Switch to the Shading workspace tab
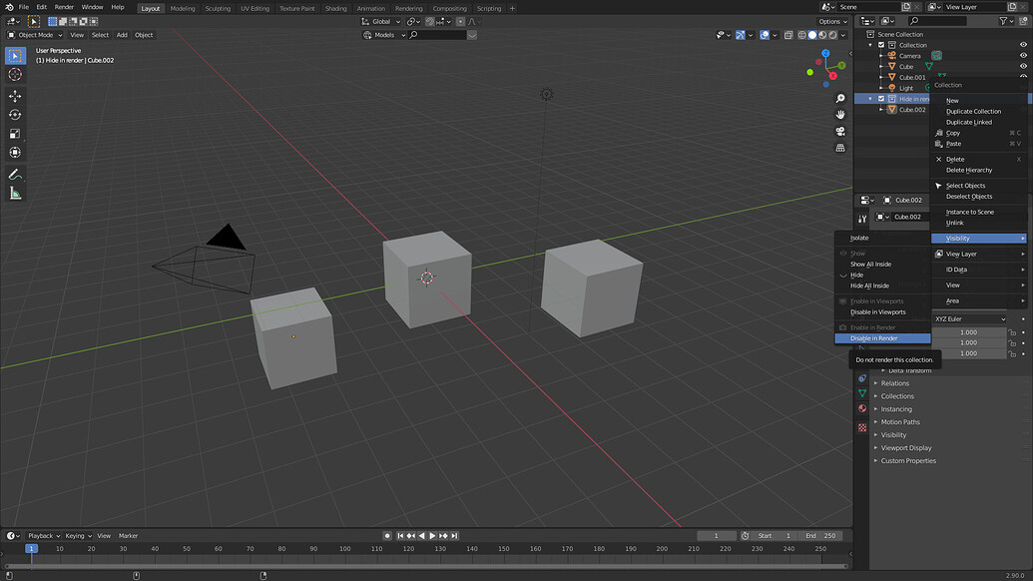 [x=335, y=7]
